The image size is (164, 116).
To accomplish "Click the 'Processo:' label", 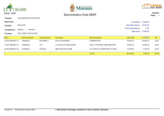I will tap(8, 33).
